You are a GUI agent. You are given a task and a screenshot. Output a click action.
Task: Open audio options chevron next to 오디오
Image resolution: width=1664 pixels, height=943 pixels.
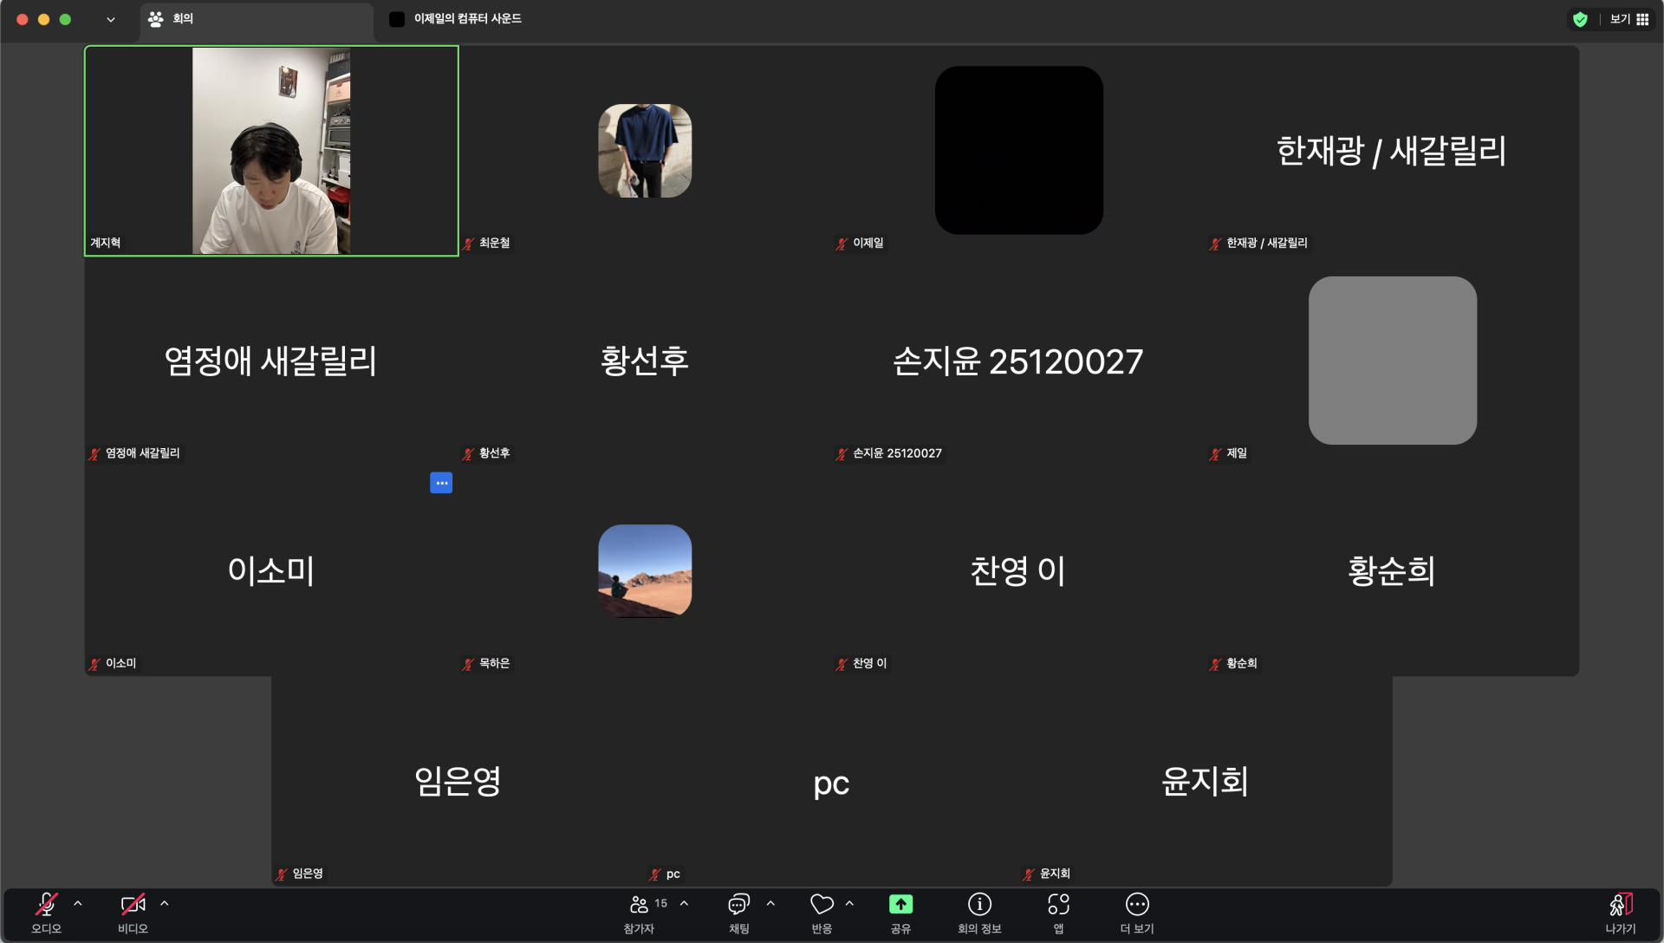[78, 903]
